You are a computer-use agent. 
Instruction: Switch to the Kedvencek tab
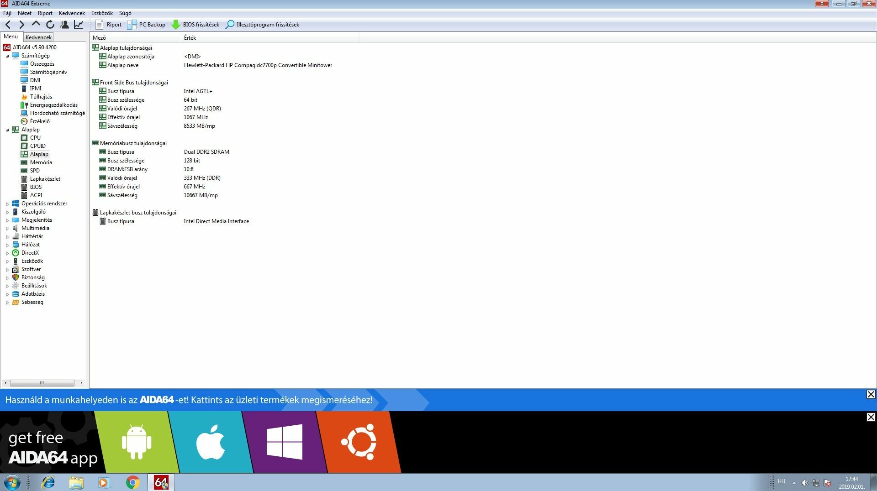tap(39, 37)
